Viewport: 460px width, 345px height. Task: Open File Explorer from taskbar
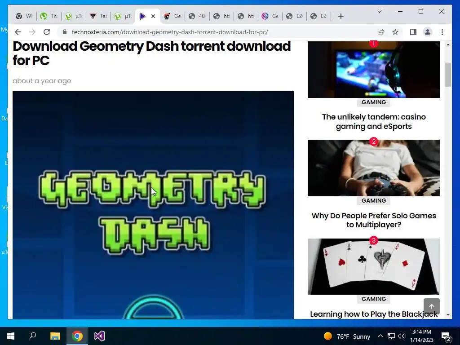55,336
